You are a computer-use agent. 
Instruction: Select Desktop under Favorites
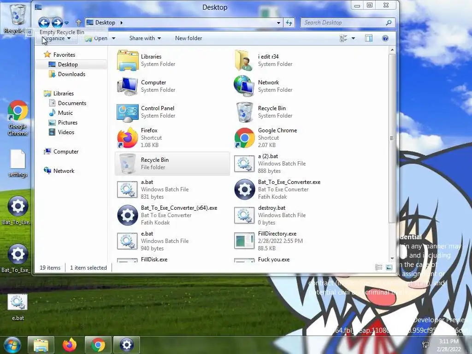[71, 65]
